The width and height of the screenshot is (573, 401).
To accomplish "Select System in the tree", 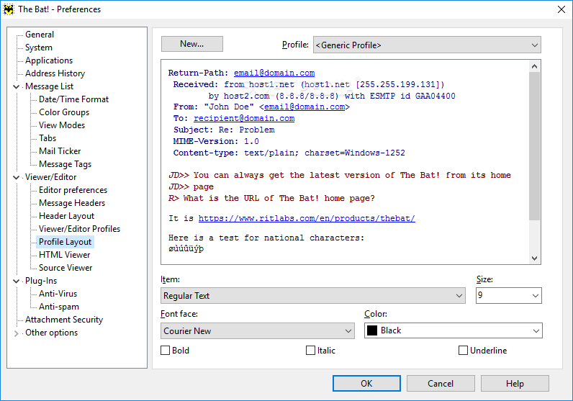I will pos(39,48).
